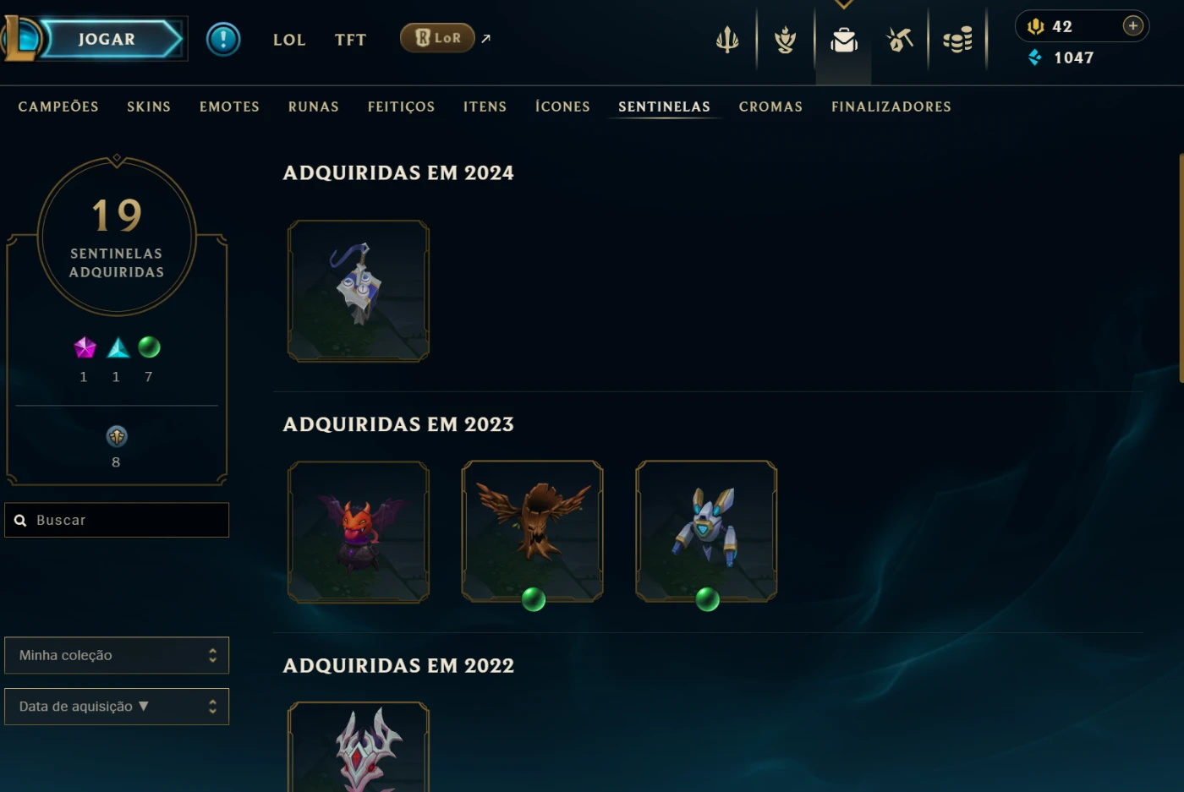
Task: Open the TFT mode link
Action: (350, 40)
